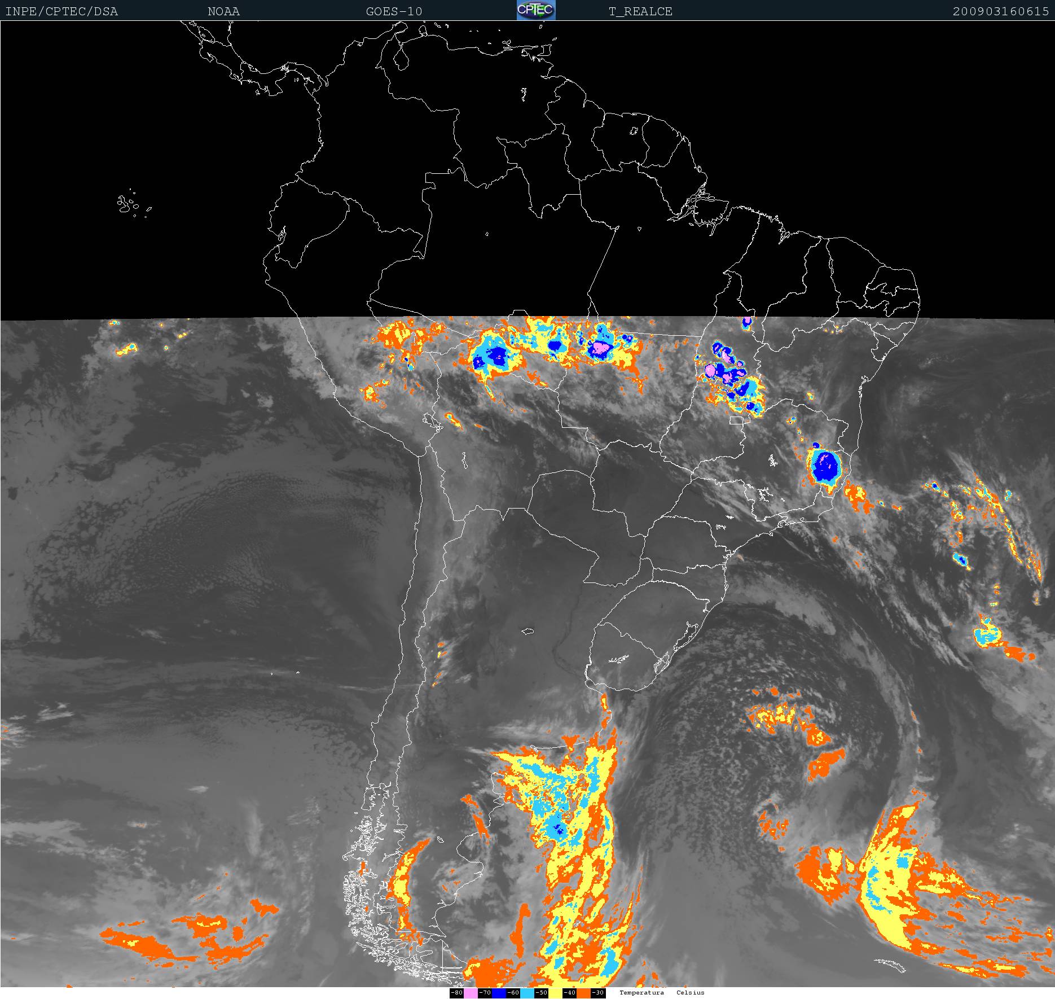Click the CPTEC logo in header

pyautogui.click(x=536, y=10)
